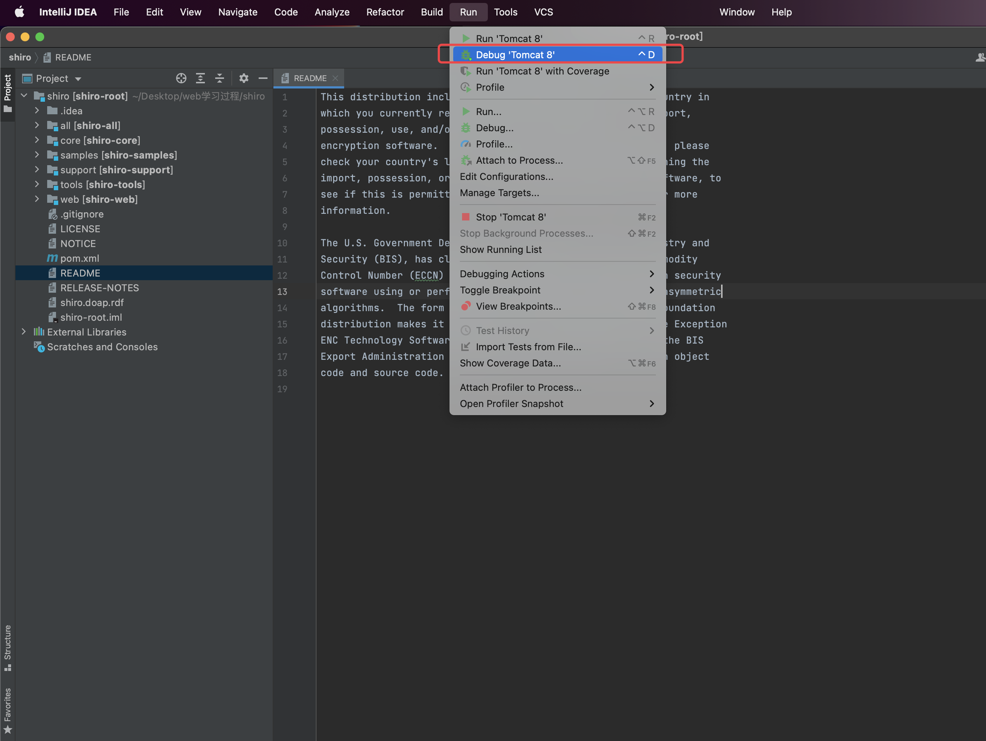Click the Expand All icon in Project panel

200,79
